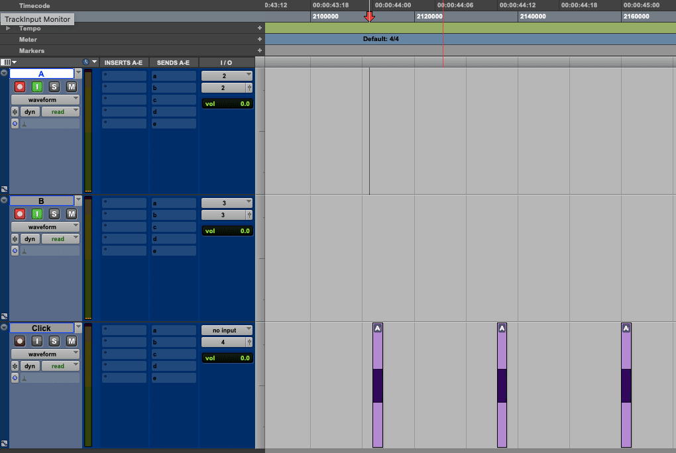
Task: Solo track B
Action: [54, 214]
